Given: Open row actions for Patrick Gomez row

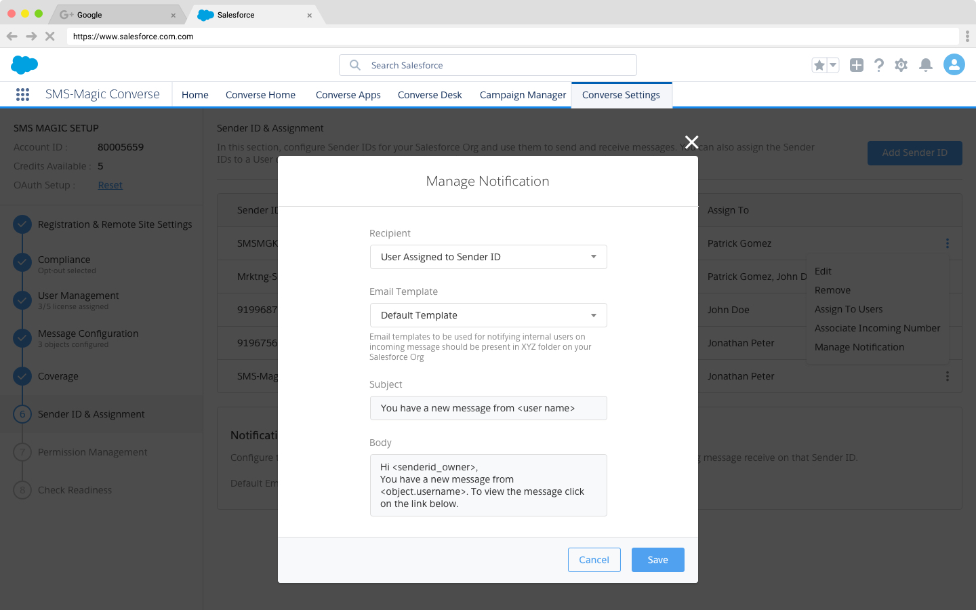Looking at the screenshot, I should tap(947, 243).
